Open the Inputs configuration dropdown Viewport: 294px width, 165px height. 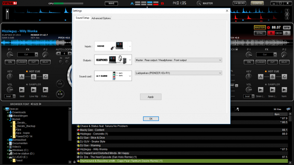click(x=113, y=46)
